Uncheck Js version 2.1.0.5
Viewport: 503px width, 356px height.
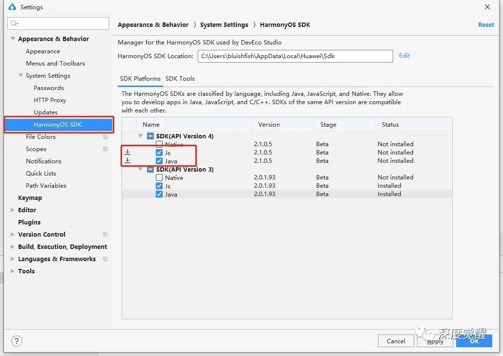click(x=159, y=152)
